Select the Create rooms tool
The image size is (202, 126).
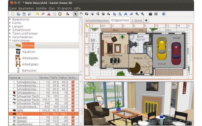pos(92,14)
